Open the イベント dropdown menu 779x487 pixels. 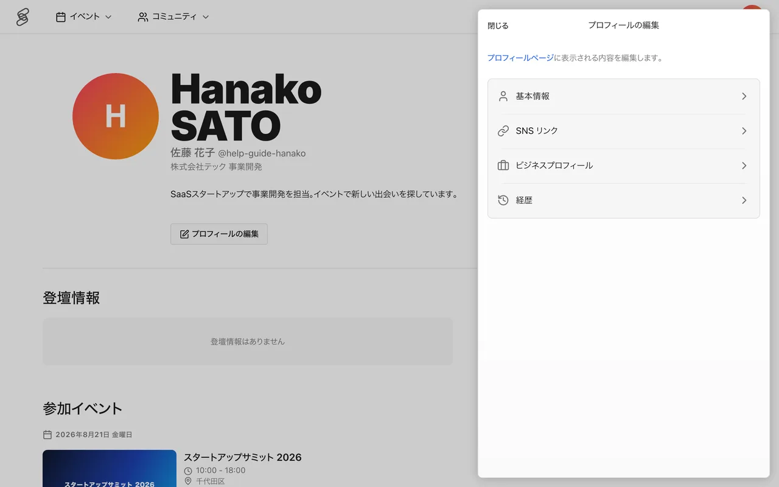(x=83, y=17)
